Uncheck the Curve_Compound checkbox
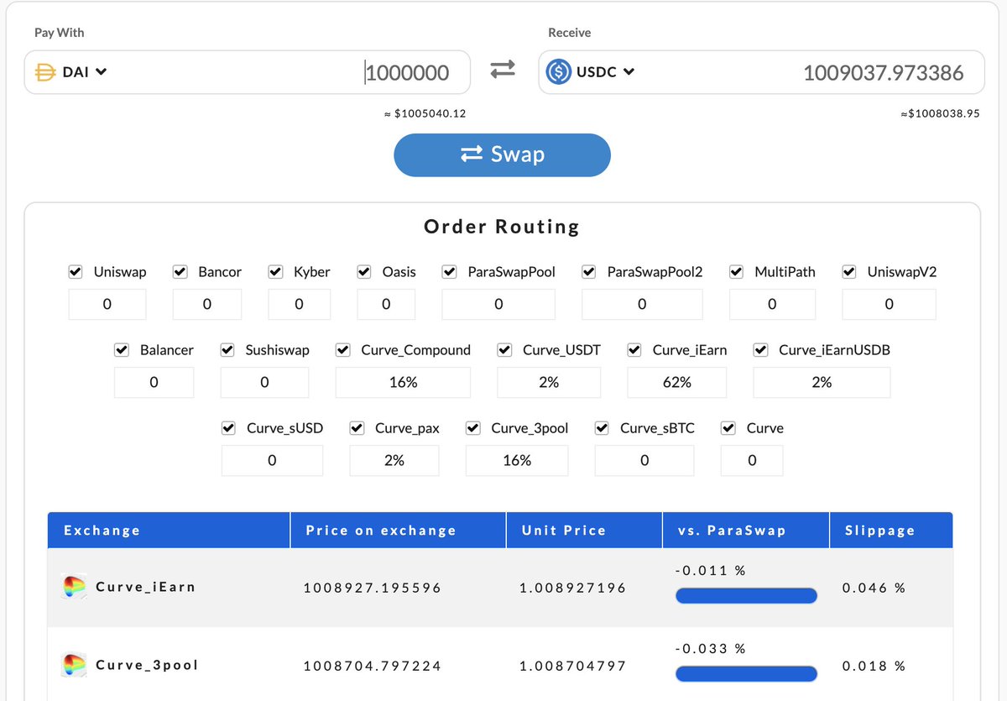1007x701 pixels. coord(343,350)
